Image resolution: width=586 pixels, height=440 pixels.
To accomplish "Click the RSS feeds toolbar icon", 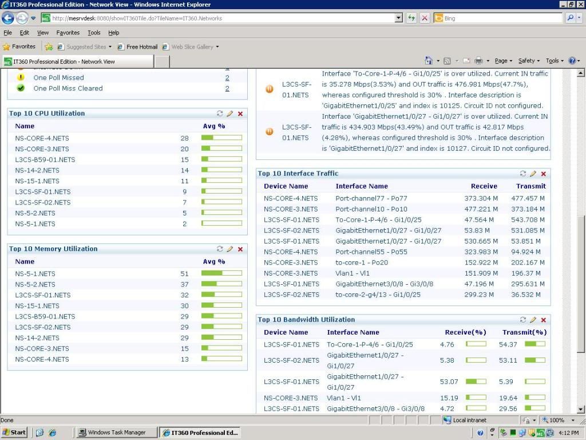I will [x=447, y=61].
